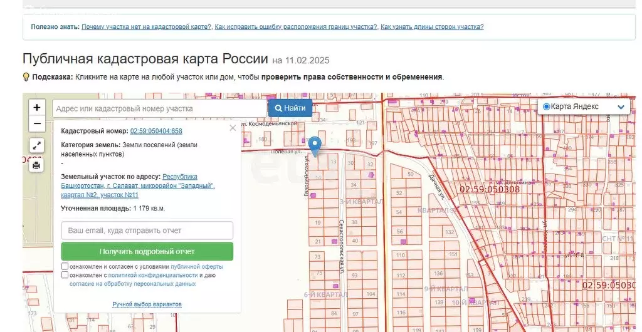
Task: Select the Карта Яндекс radio button
Action: pos(546,106)
